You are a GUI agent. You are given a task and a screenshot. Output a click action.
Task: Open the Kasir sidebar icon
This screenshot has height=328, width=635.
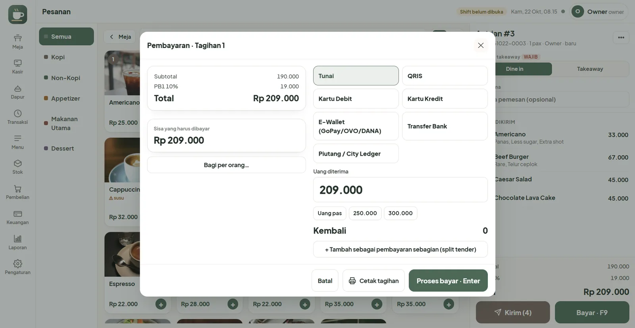[17, 67]
